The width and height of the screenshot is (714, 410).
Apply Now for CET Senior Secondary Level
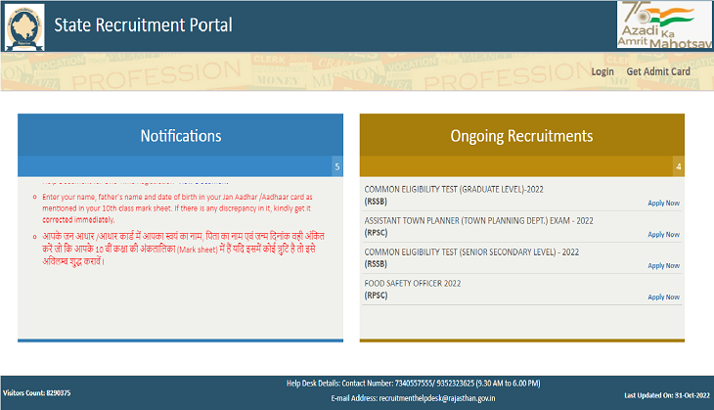(663, 265)
